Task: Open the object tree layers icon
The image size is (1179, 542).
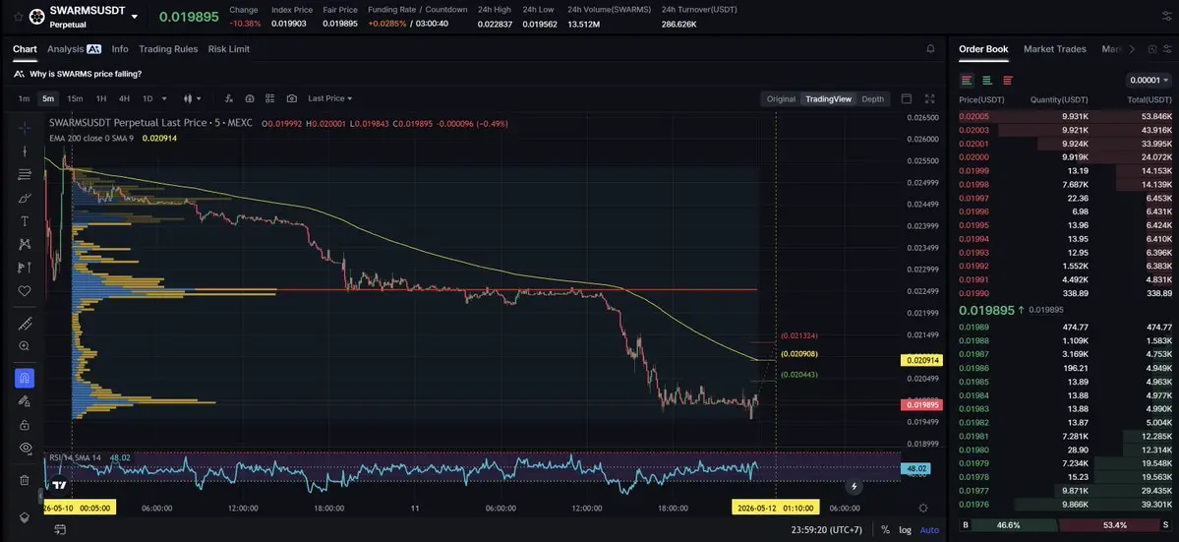Action: coord(24,518)
